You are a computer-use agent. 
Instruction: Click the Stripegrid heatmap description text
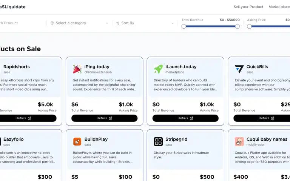coord(181,155)
